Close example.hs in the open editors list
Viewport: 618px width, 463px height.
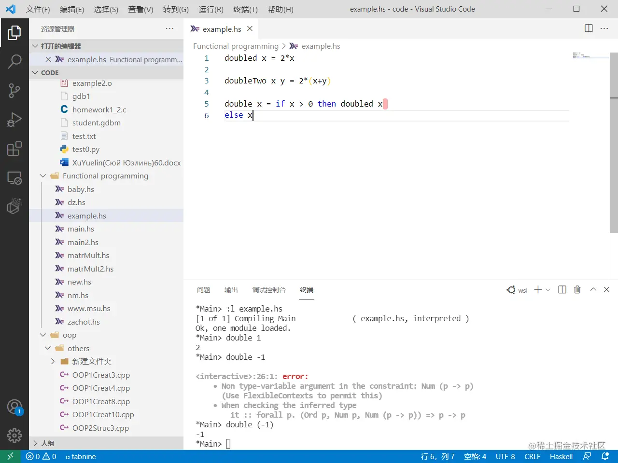(x=48, y=59)
